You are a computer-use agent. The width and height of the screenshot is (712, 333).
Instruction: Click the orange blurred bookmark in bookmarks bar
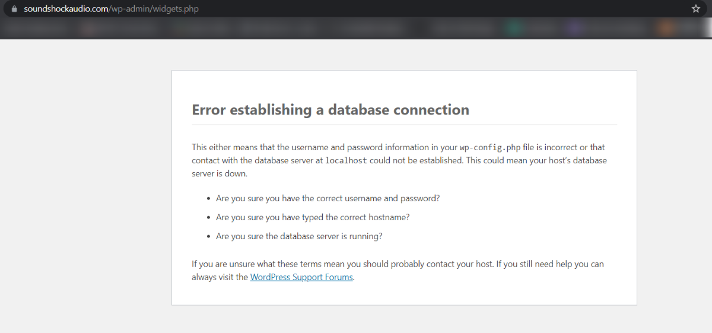tap(667, 27)
